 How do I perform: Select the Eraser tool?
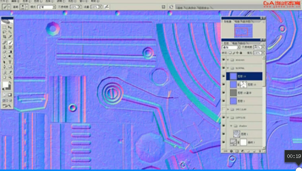pos(5,52)
